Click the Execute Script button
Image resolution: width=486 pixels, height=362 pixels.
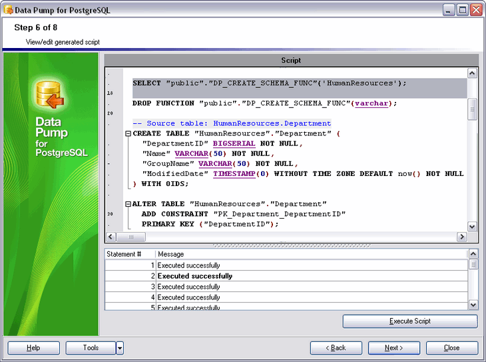coord(409,321)
